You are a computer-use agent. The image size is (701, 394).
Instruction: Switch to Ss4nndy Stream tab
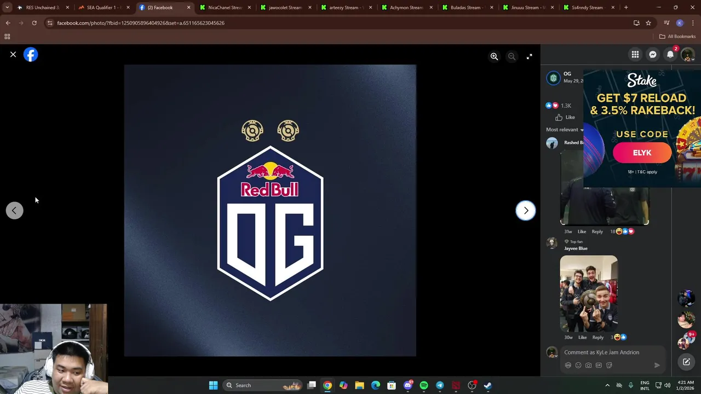589,8
